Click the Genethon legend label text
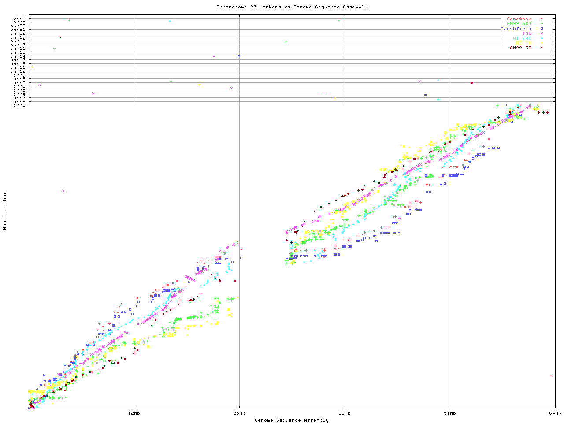This screenshot has height=423, width=564. point(519,19)
